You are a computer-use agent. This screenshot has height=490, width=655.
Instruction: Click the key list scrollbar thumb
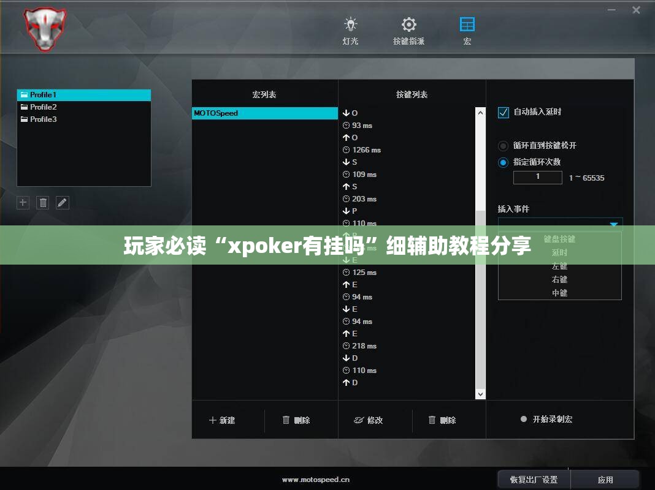coord(480,300)
